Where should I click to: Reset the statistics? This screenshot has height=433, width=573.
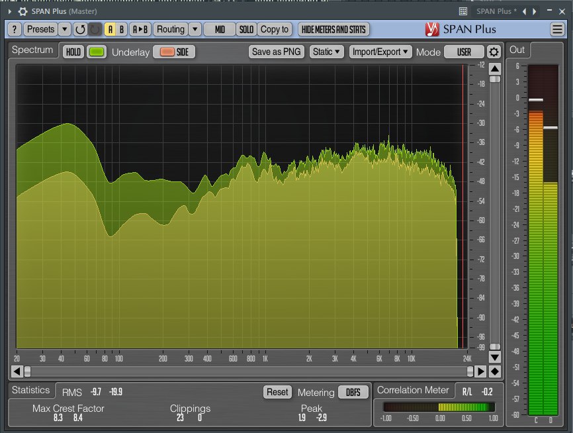tap(277, 392)
